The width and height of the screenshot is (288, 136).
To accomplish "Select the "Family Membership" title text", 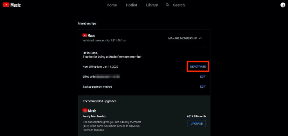I will 94,116.
